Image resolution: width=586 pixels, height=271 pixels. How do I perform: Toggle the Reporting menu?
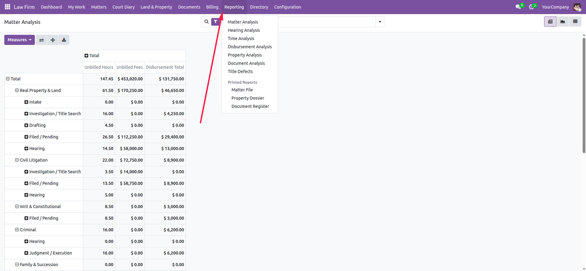[234, 7]
